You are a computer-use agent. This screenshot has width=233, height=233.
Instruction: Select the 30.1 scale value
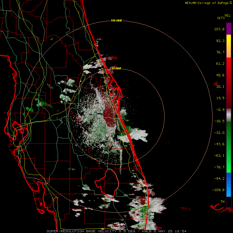click(x=220, y=87)
